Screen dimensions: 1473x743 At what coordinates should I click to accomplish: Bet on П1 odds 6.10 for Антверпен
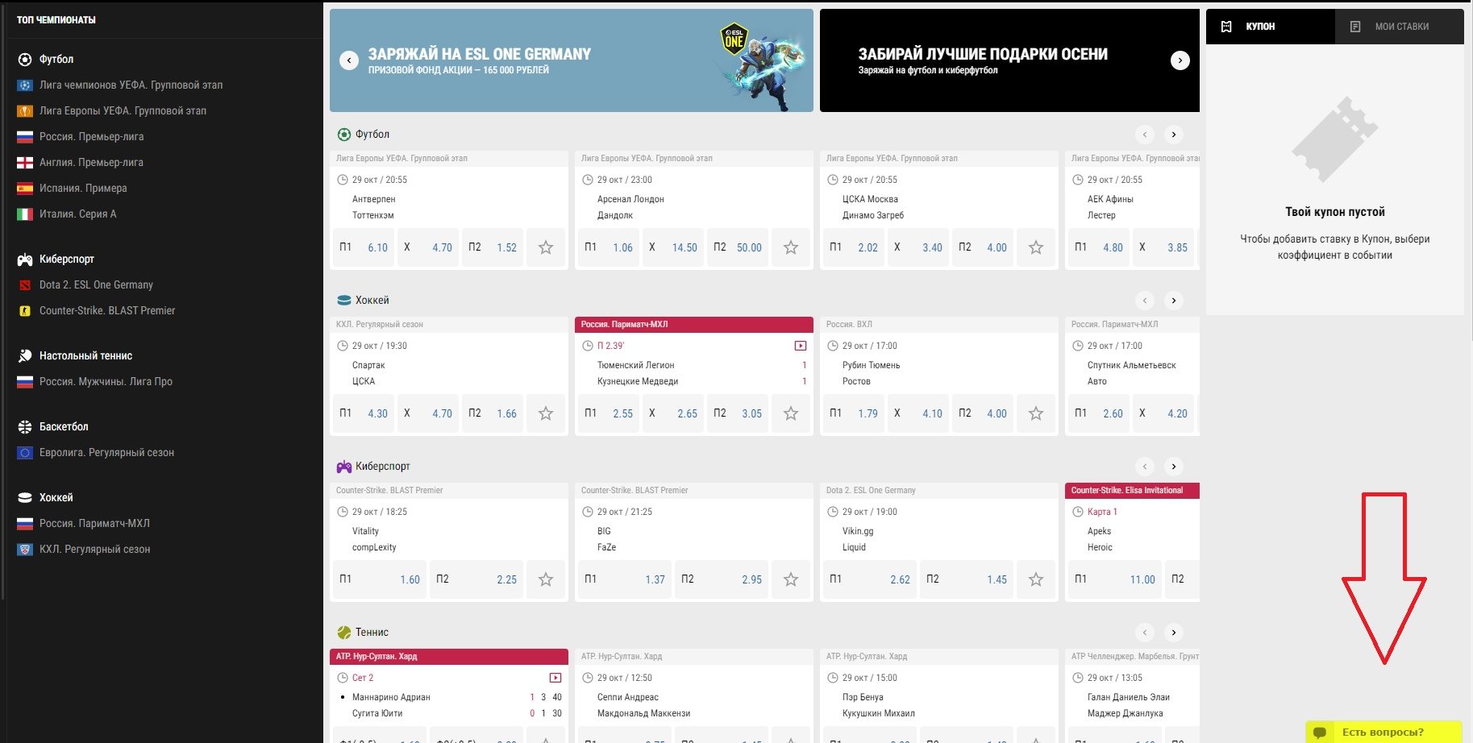364,247
